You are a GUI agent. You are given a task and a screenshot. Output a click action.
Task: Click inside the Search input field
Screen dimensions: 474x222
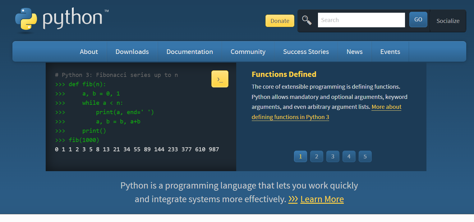click(361, 20)
